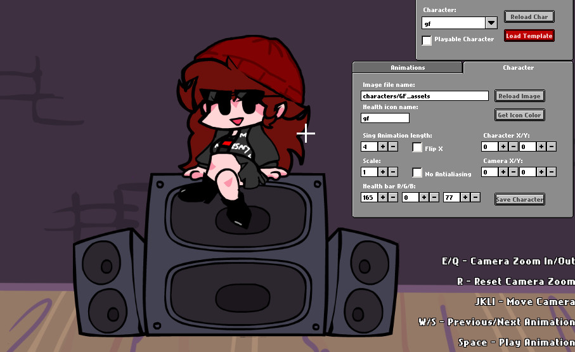This screenshot has height=352, width=575.
Task: Decrease Health bar green value with minus
Action: coord(434,197)
